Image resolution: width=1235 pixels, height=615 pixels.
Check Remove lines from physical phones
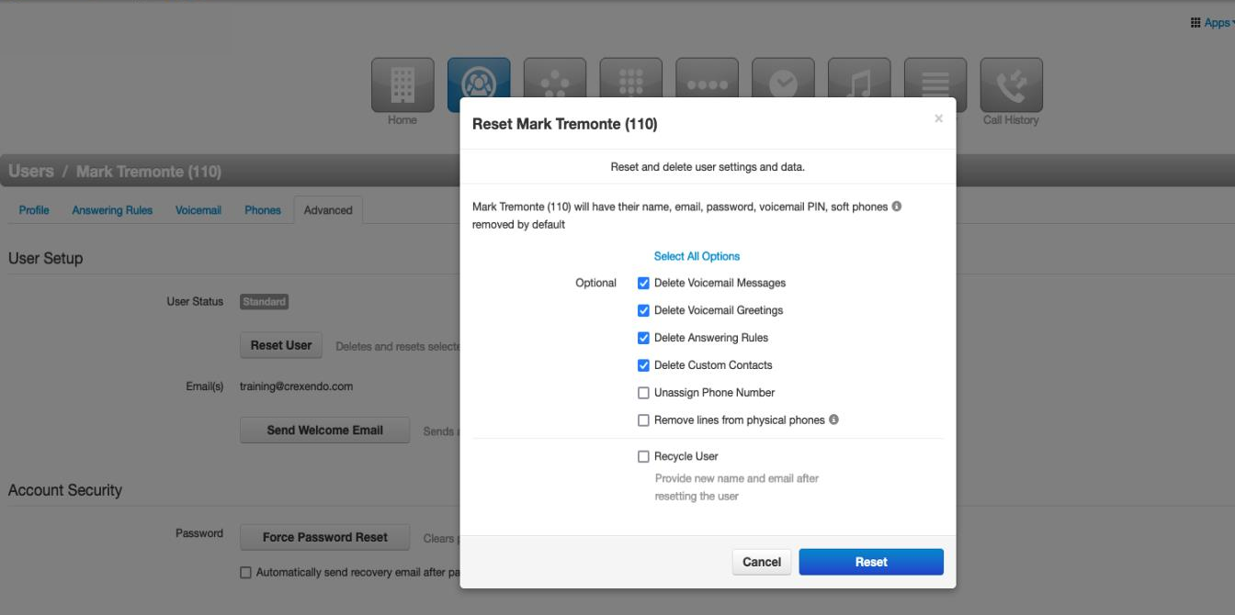tap(643, 420)
